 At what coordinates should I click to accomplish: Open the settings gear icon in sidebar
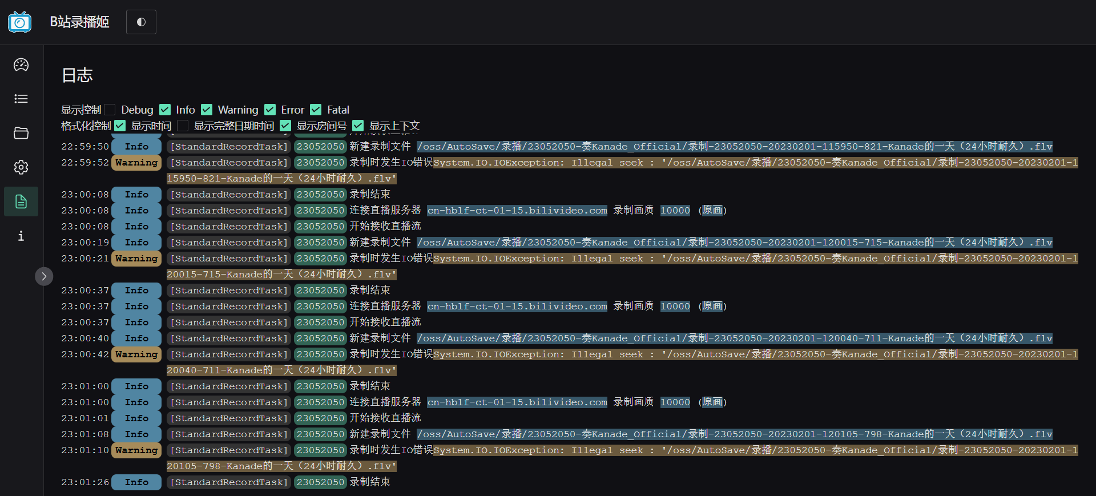[x=21, y=167]
